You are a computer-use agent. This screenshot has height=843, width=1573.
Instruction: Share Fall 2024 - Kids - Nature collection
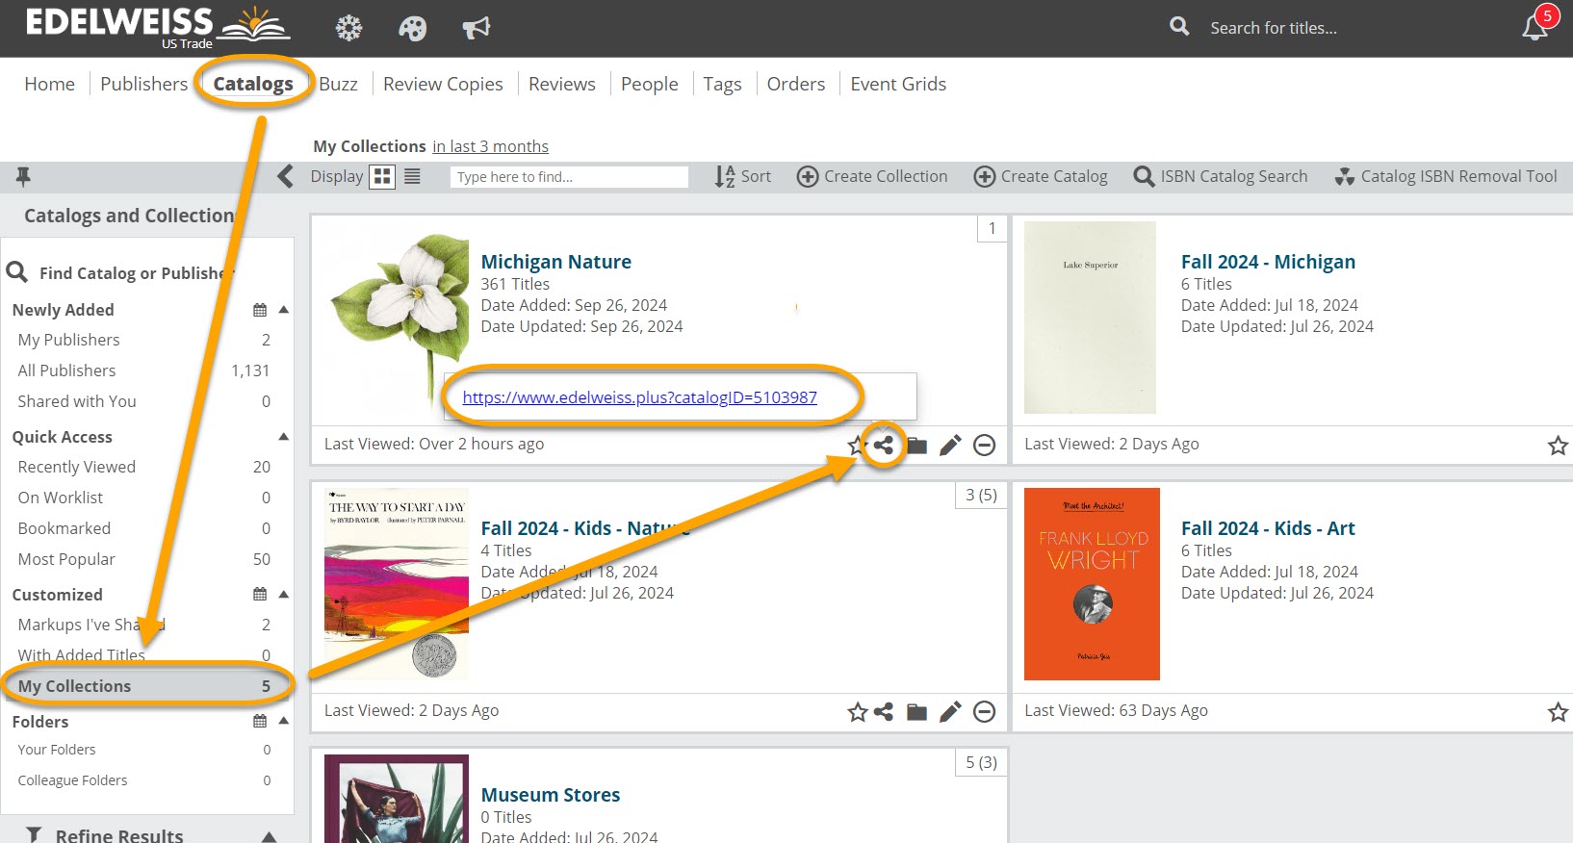click(884, 712)
